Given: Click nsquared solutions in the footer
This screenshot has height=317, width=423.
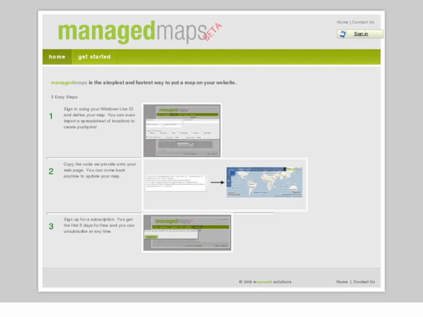Looking at the screenshot, I should click(272, 282).
